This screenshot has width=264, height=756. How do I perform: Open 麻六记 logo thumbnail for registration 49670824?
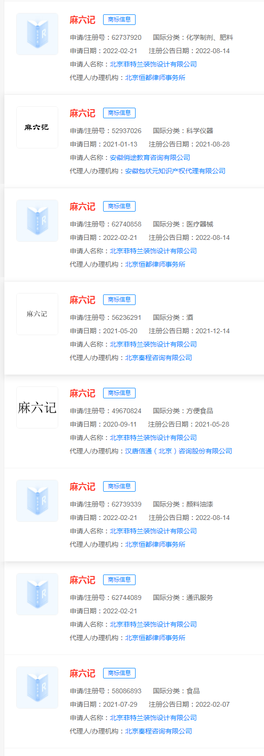point(37,407)
